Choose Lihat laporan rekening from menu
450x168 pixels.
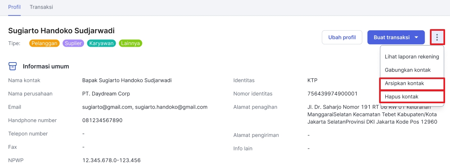pyautogui.click(x=412, y=57)
